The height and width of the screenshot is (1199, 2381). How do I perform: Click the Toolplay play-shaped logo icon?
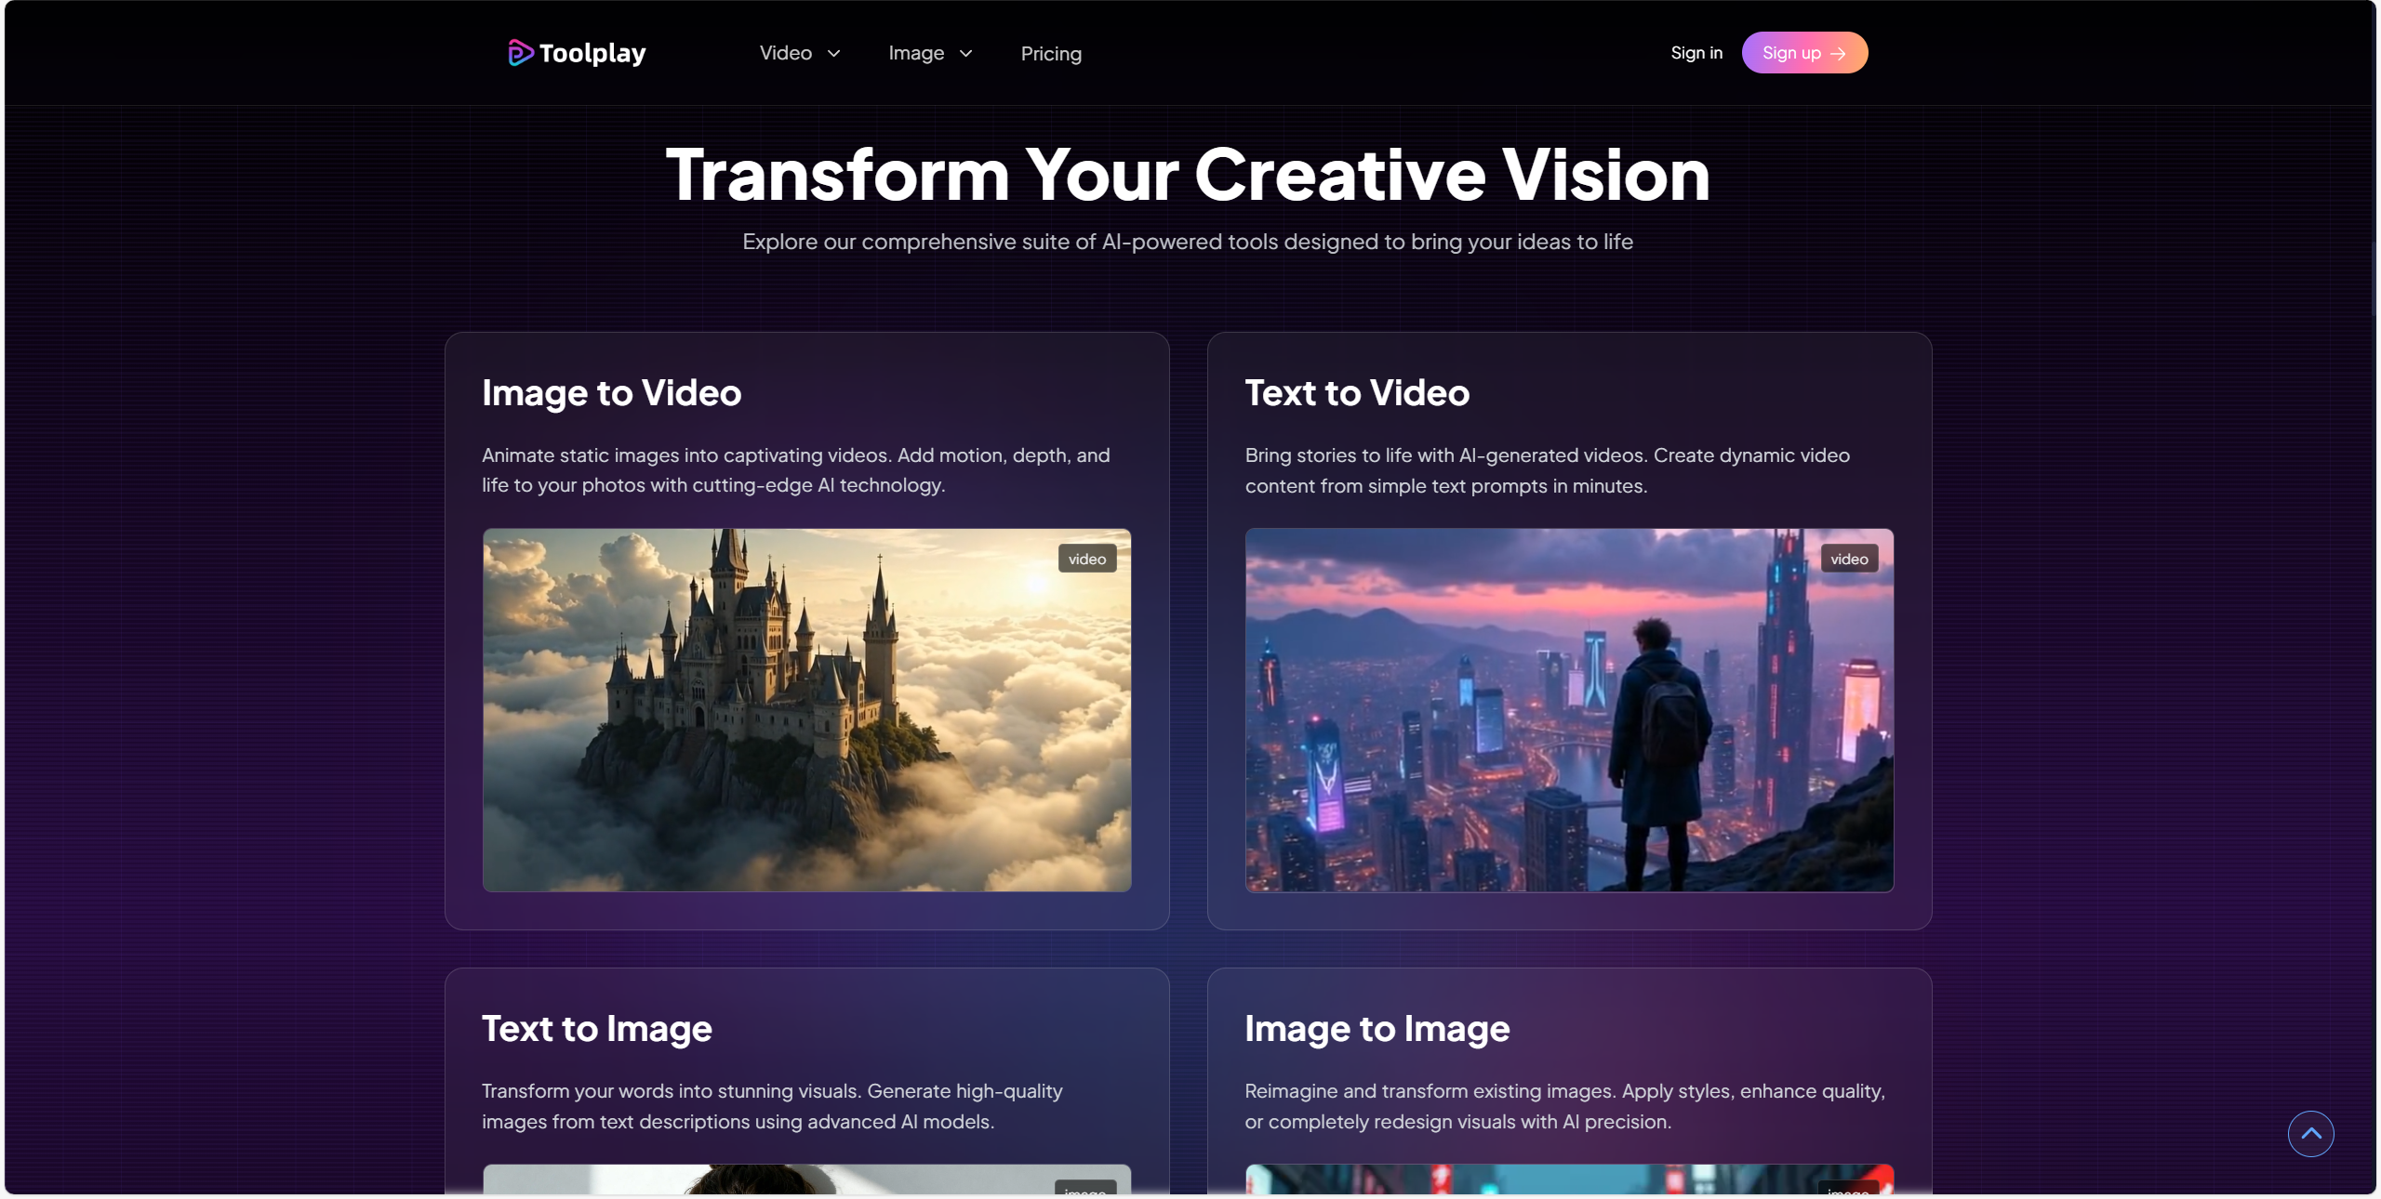tap(520, 53)
